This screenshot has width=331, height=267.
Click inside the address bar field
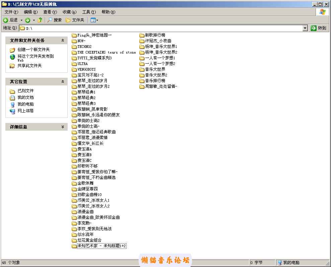coord(161,28)
